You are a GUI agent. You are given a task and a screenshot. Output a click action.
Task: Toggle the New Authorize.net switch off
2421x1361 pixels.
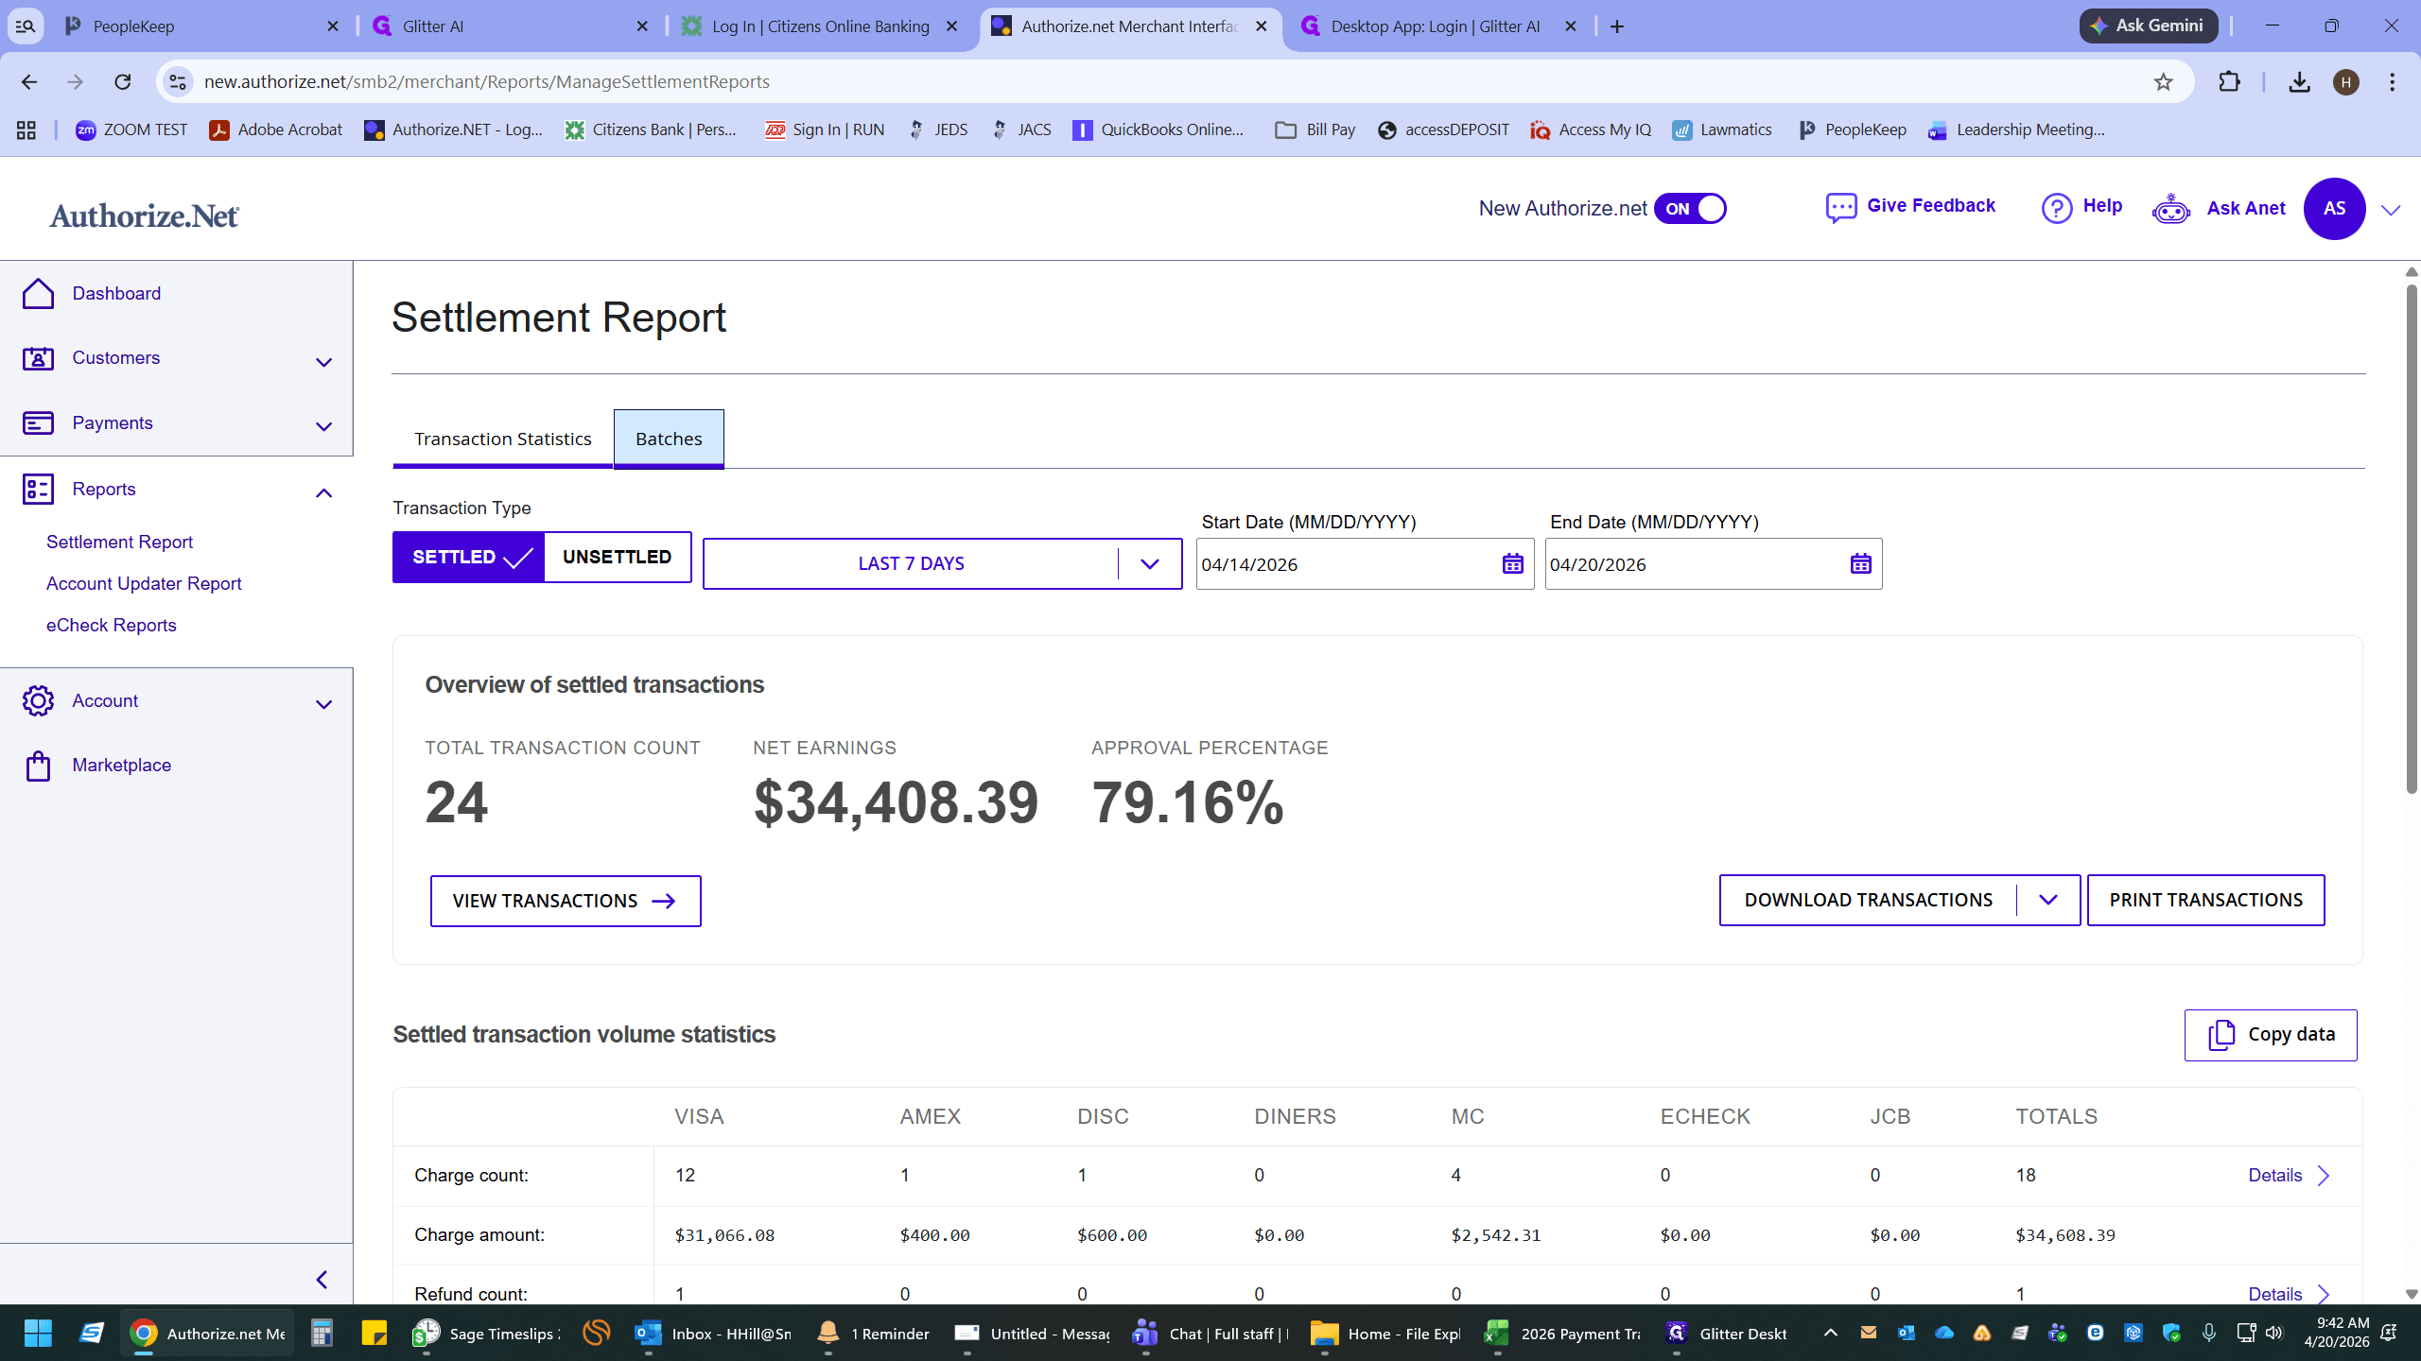pos(1690,209)
